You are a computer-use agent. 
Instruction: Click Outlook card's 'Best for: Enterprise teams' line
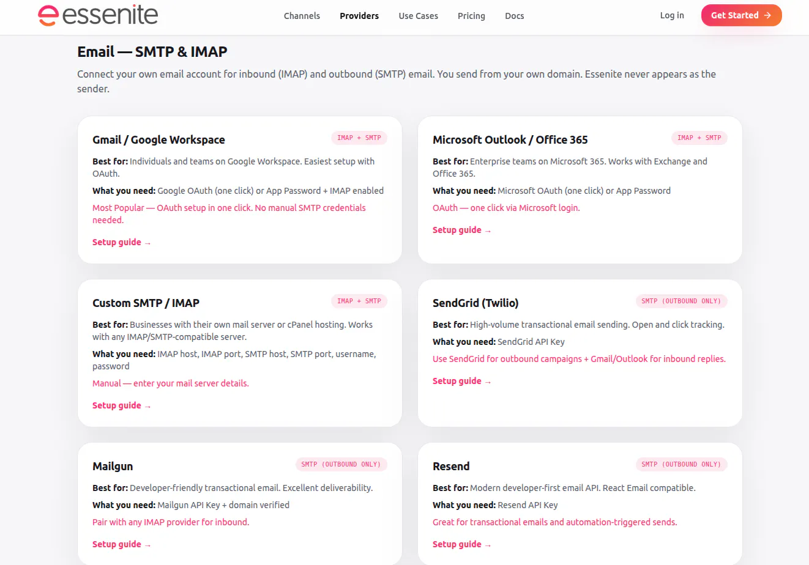(x=570, y=168)
